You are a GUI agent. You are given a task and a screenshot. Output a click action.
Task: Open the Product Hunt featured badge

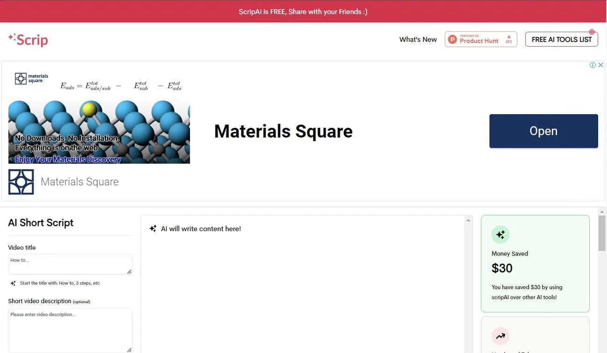click(x=481, y=40)
